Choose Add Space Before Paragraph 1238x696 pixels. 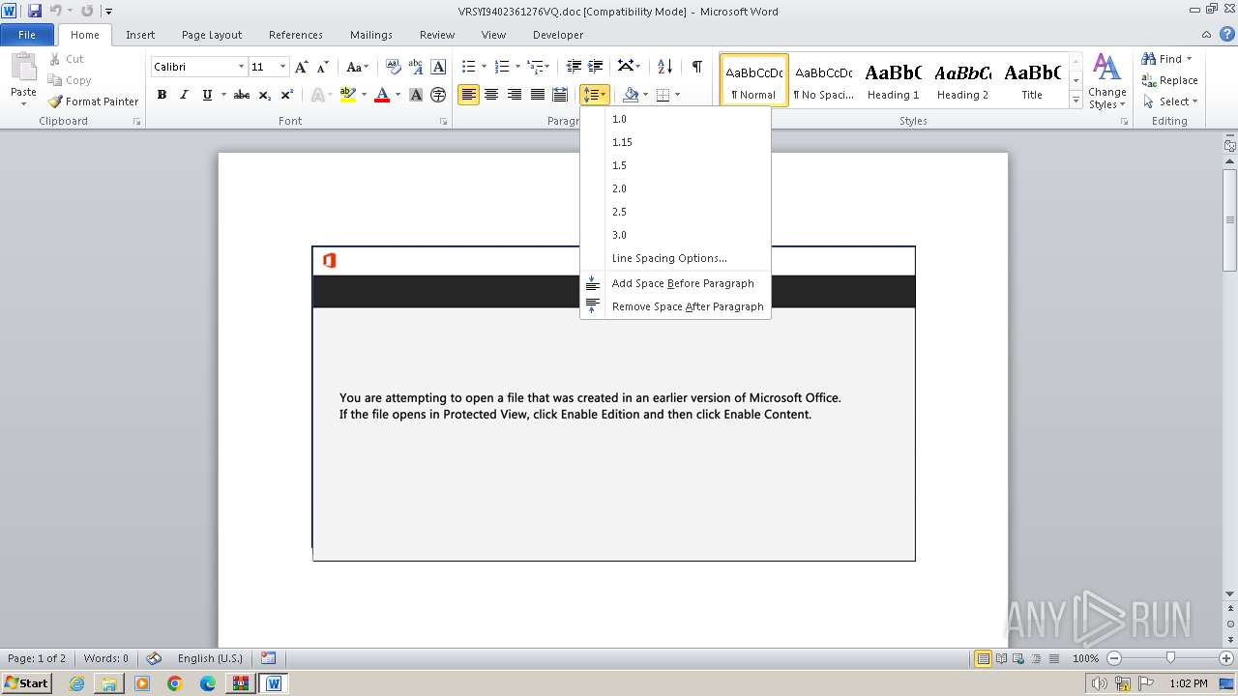click(x=675, y=283)
